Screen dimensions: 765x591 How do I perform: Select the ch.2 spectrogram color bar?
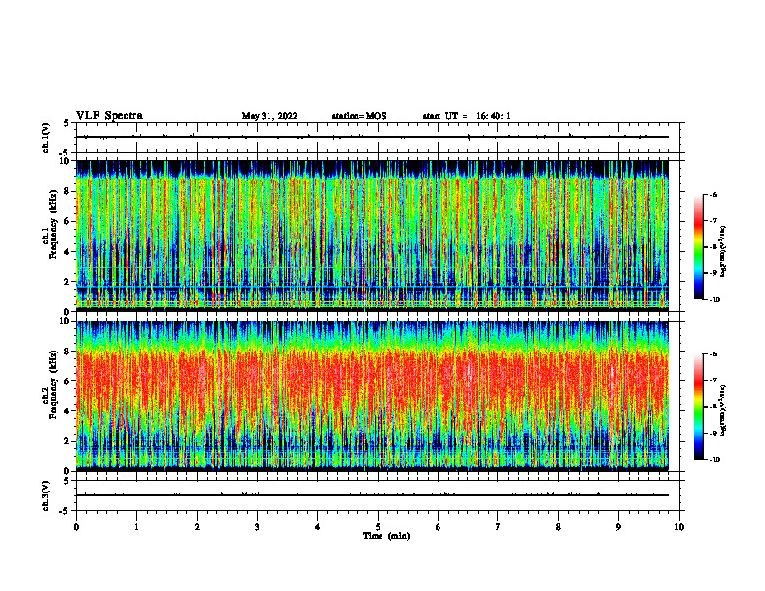[698, 407]
